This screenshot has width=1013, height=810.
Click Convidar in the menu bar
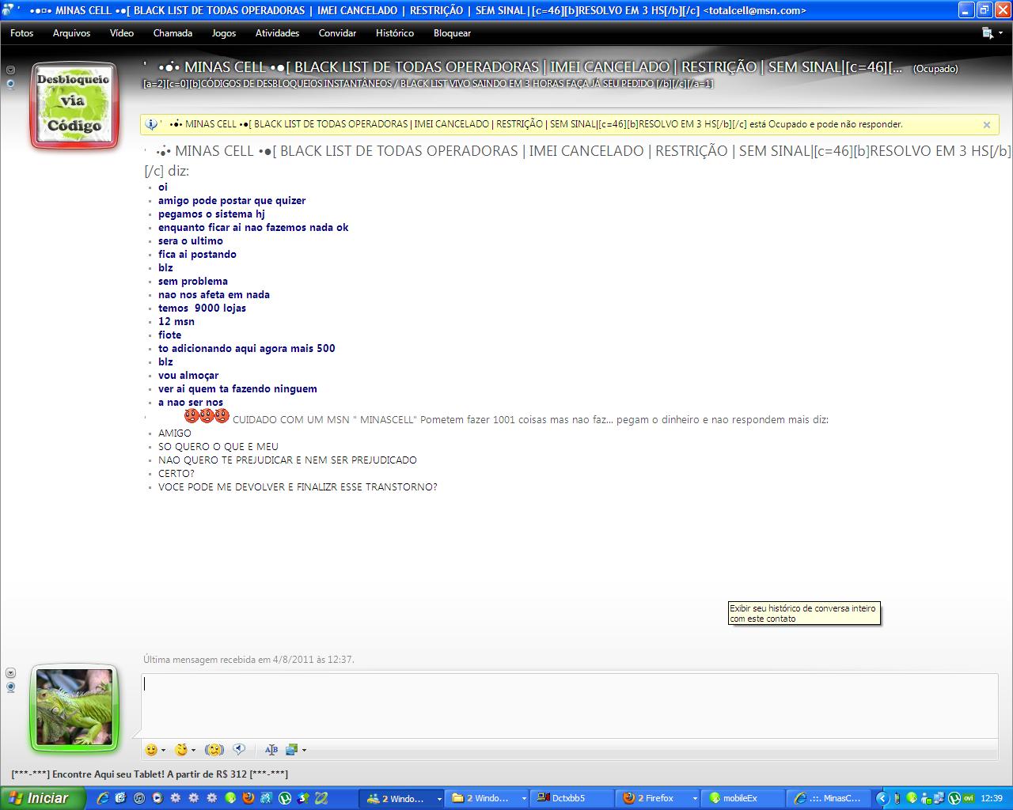coord(337,33)
